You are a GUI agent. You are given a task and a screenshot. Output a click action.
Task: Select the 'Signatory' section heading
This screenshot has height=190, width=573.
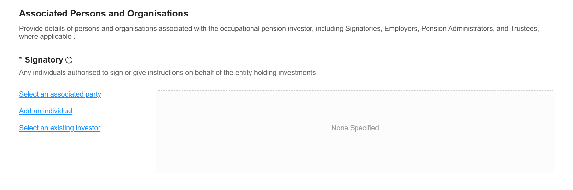[44, 60]
